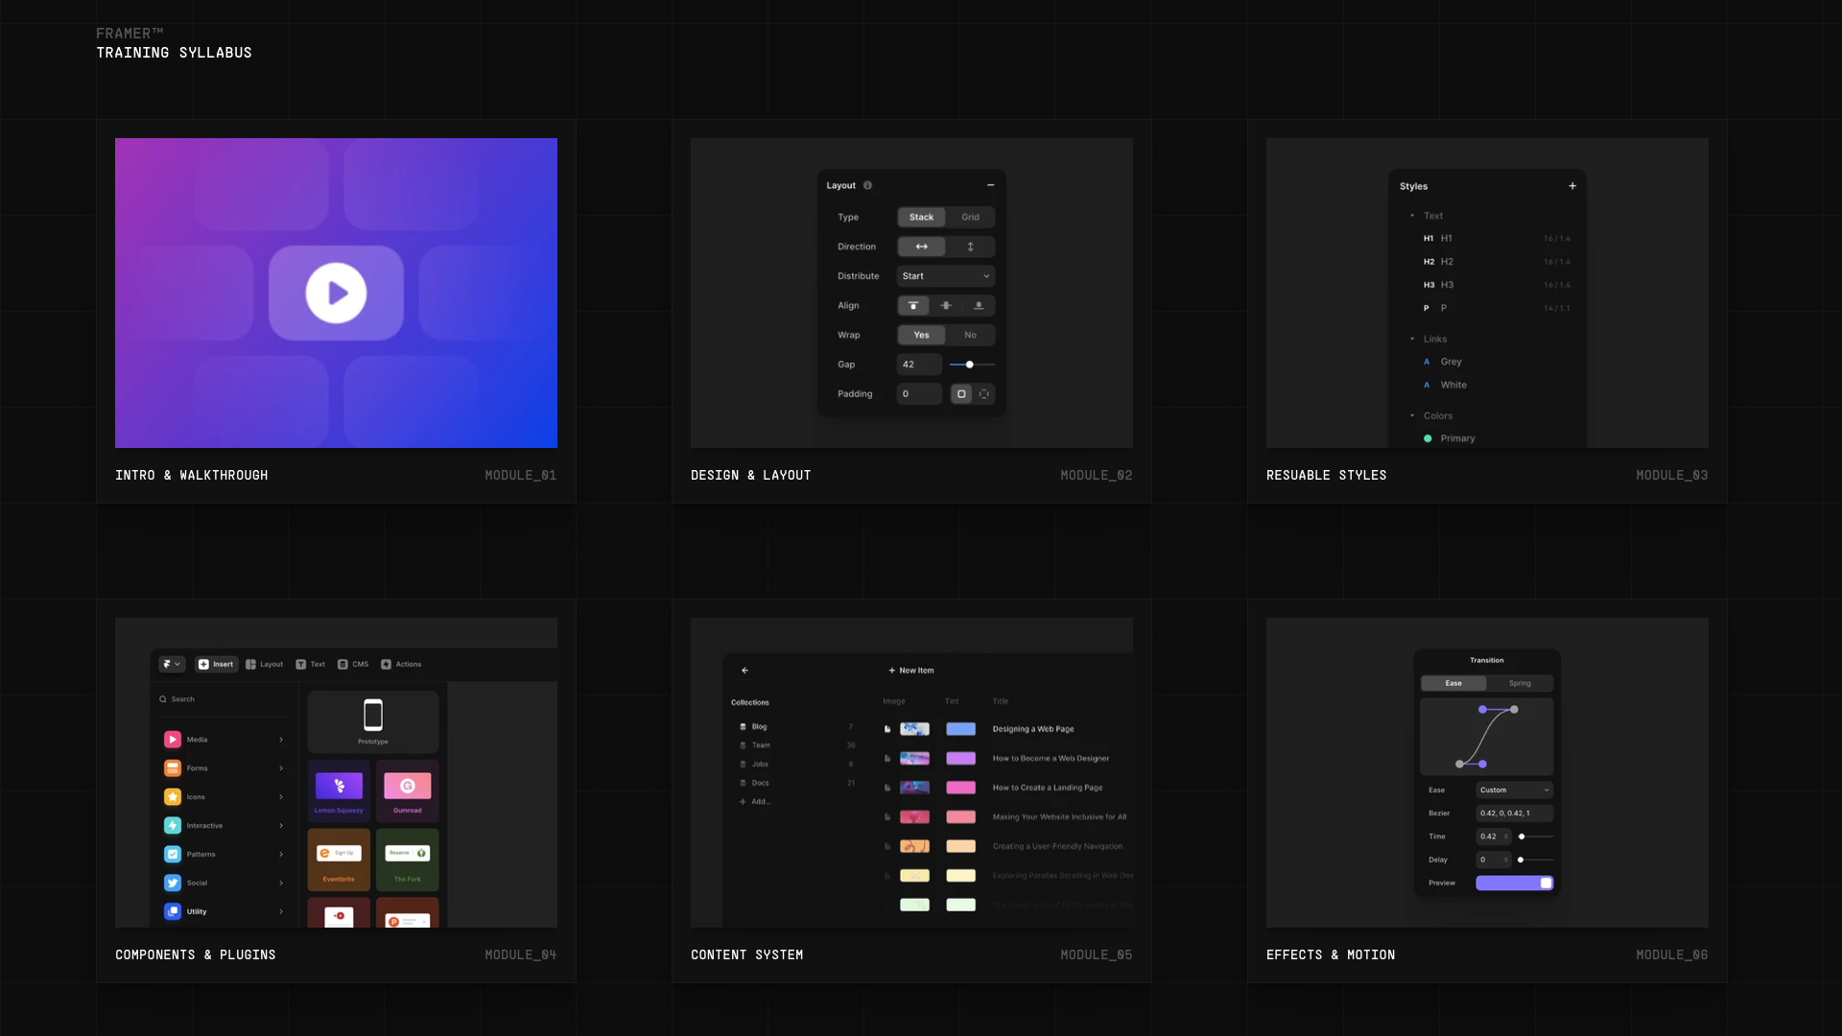
Task: Open the Insert toolbar tab
Action: pos(216,664)
